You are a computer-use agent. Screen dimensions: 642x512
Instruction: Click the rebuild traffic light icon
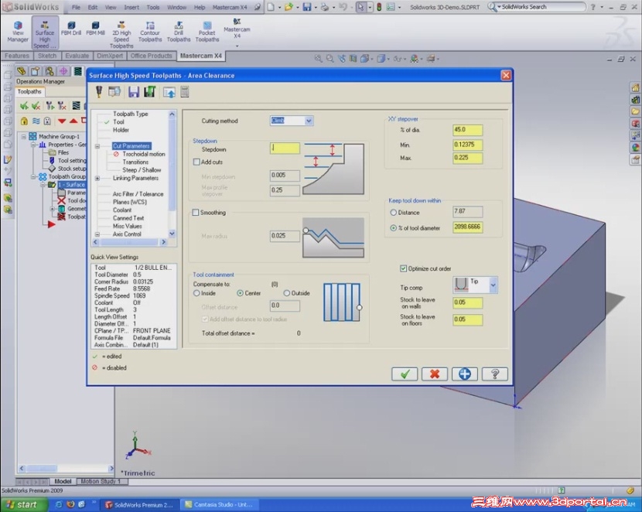pyautogui.click(x=379, y=8)
